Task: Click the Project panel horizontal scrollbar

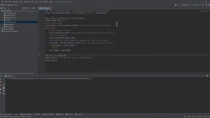Action: coord(17,73)
